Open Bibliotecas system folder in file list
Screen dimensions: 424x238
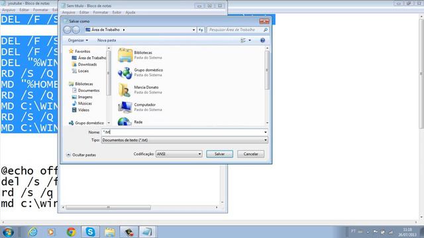pyautogui.click(x=140, y=55)
